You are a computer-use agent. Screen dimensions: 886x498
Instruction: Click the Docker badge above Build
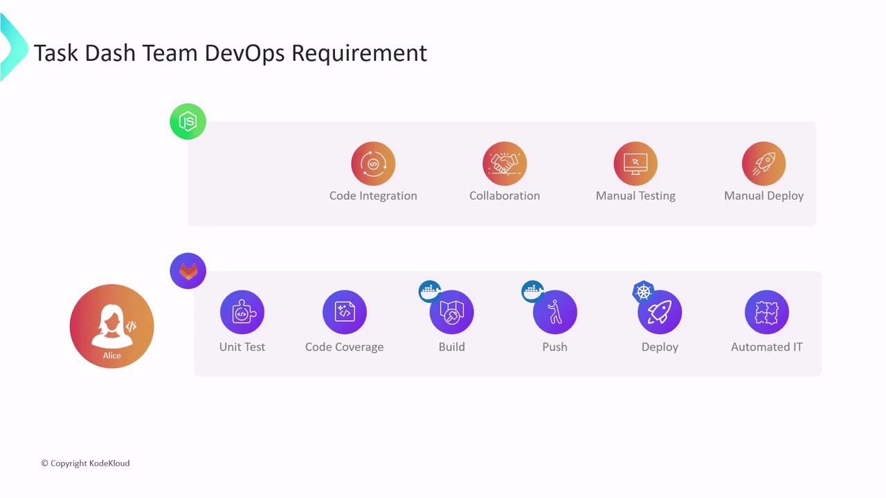430,291
